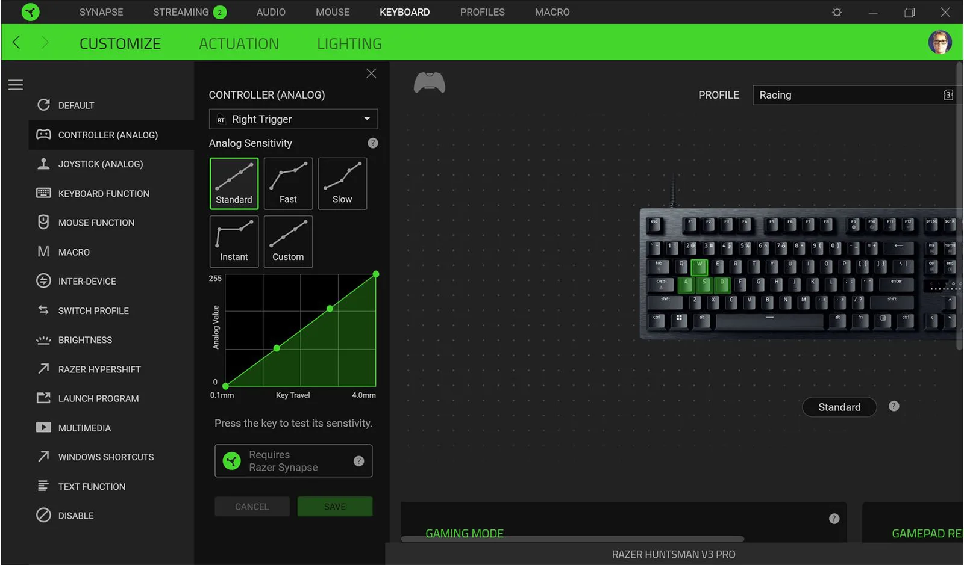Click the Cancel button

(252, 507)
